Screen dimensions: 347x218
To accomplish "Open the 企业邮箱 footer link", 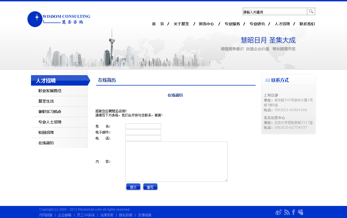I will point(64,215).
